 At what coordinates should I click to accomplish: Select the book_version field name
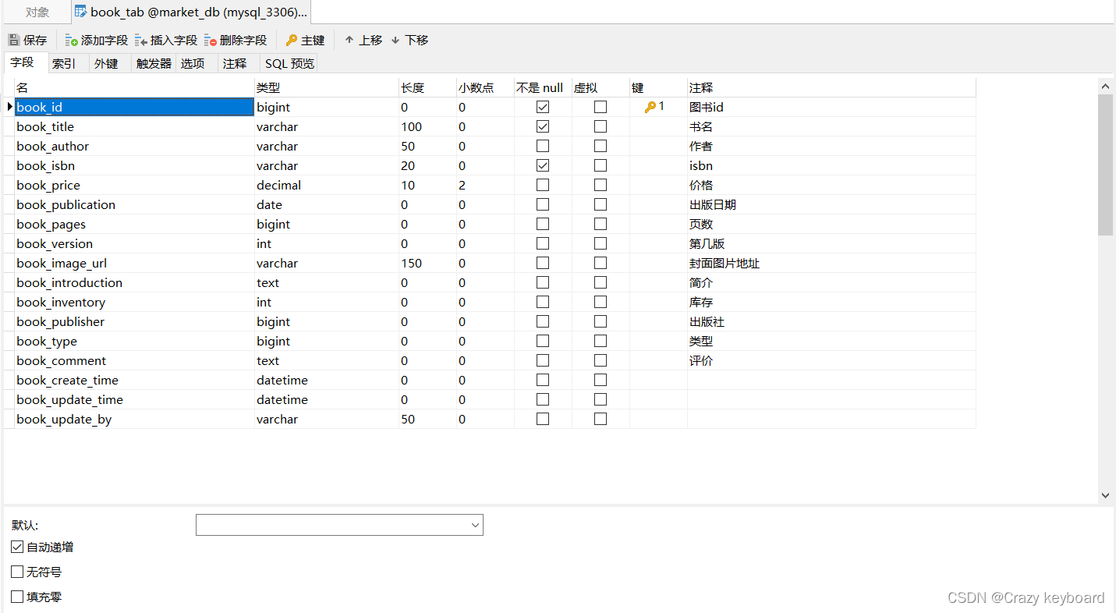(55, 243)
